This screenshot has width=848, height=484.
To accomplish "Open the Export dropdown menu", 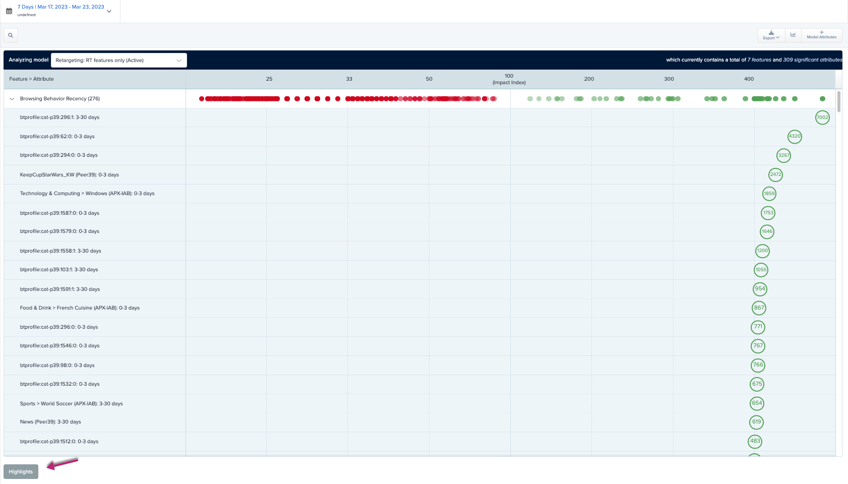I will click(771, 35).
